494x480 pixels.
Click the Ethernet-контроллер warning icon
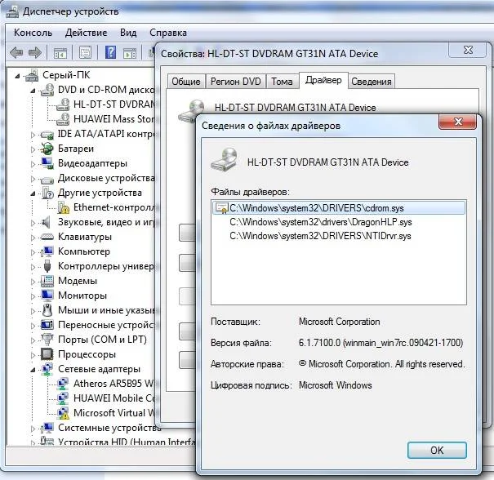tap(64, 207)
